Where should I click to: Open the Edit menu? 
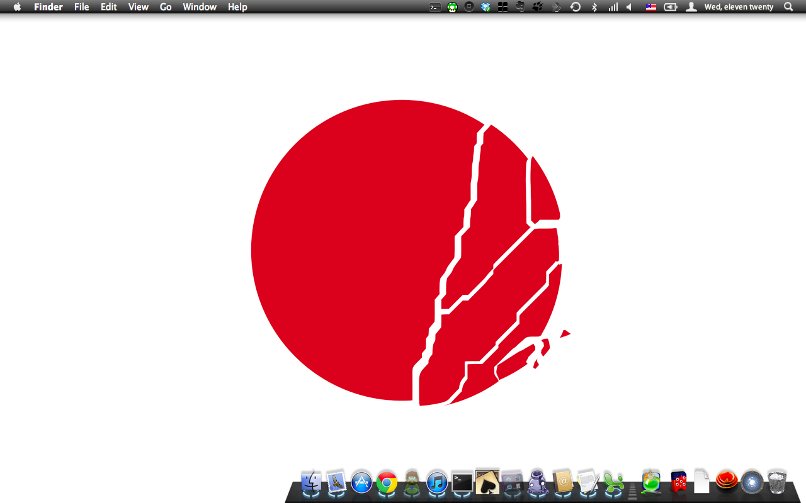pyautogui.click(x=109, y=7)
